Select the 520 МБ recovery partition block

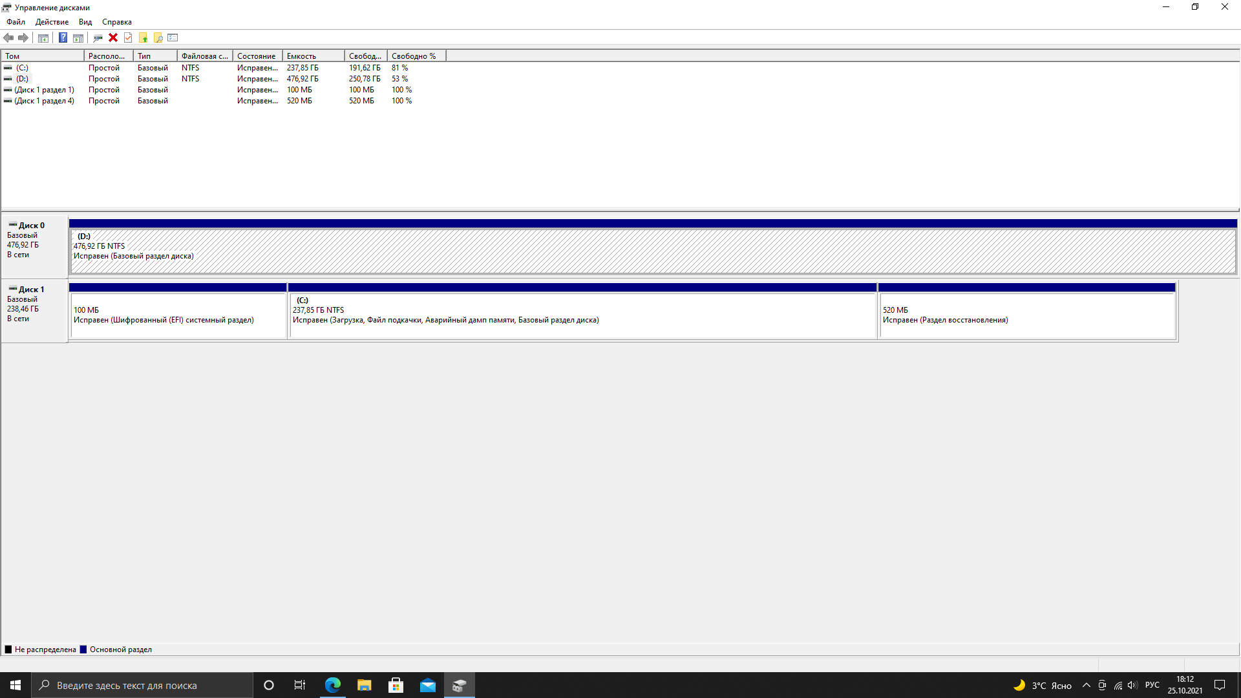[1026, 315]
